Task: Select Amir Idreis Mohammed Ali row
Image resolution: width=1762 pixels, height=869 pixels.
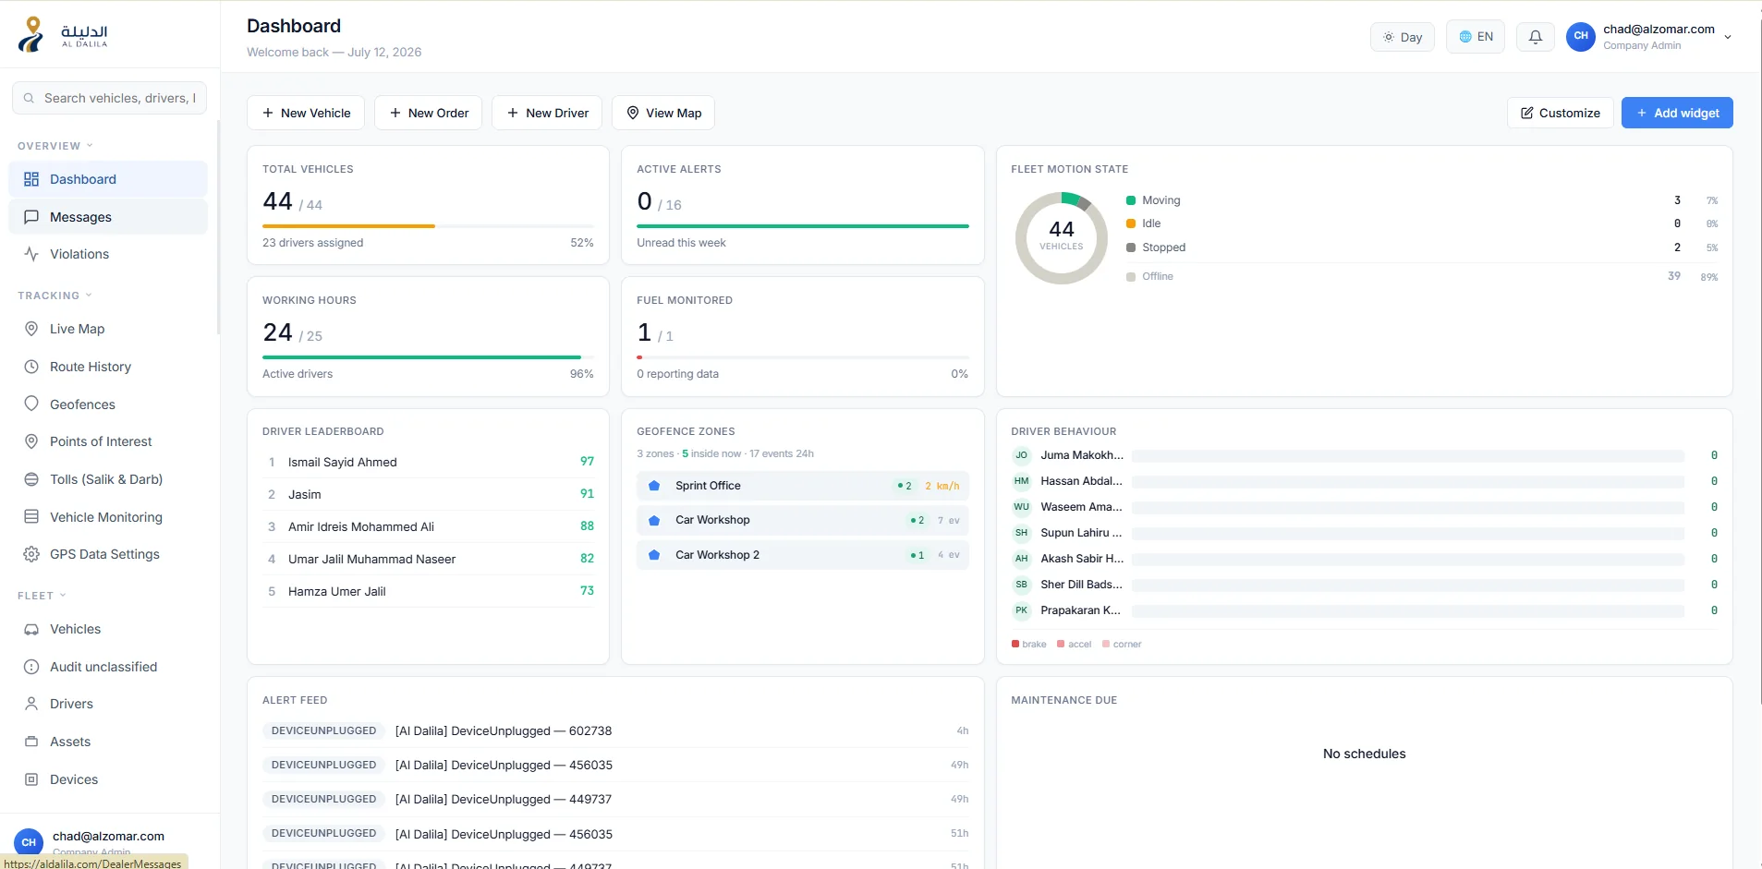Action: [428, 526]
